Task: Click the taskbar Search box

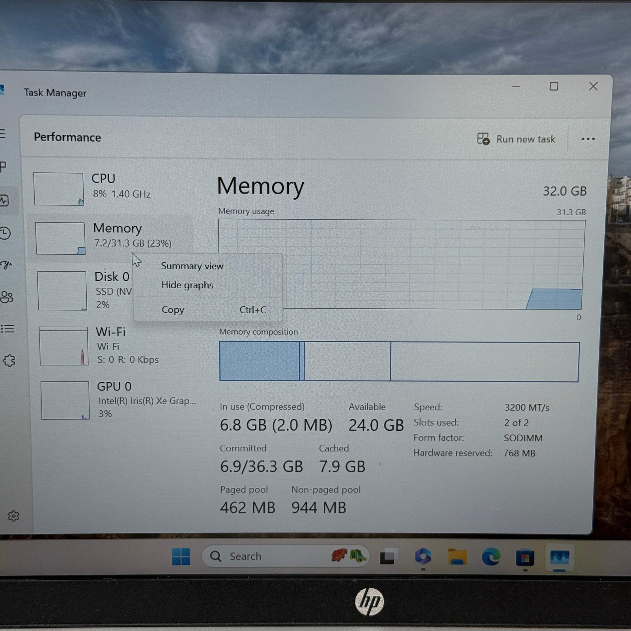Action: coord(286,556)
